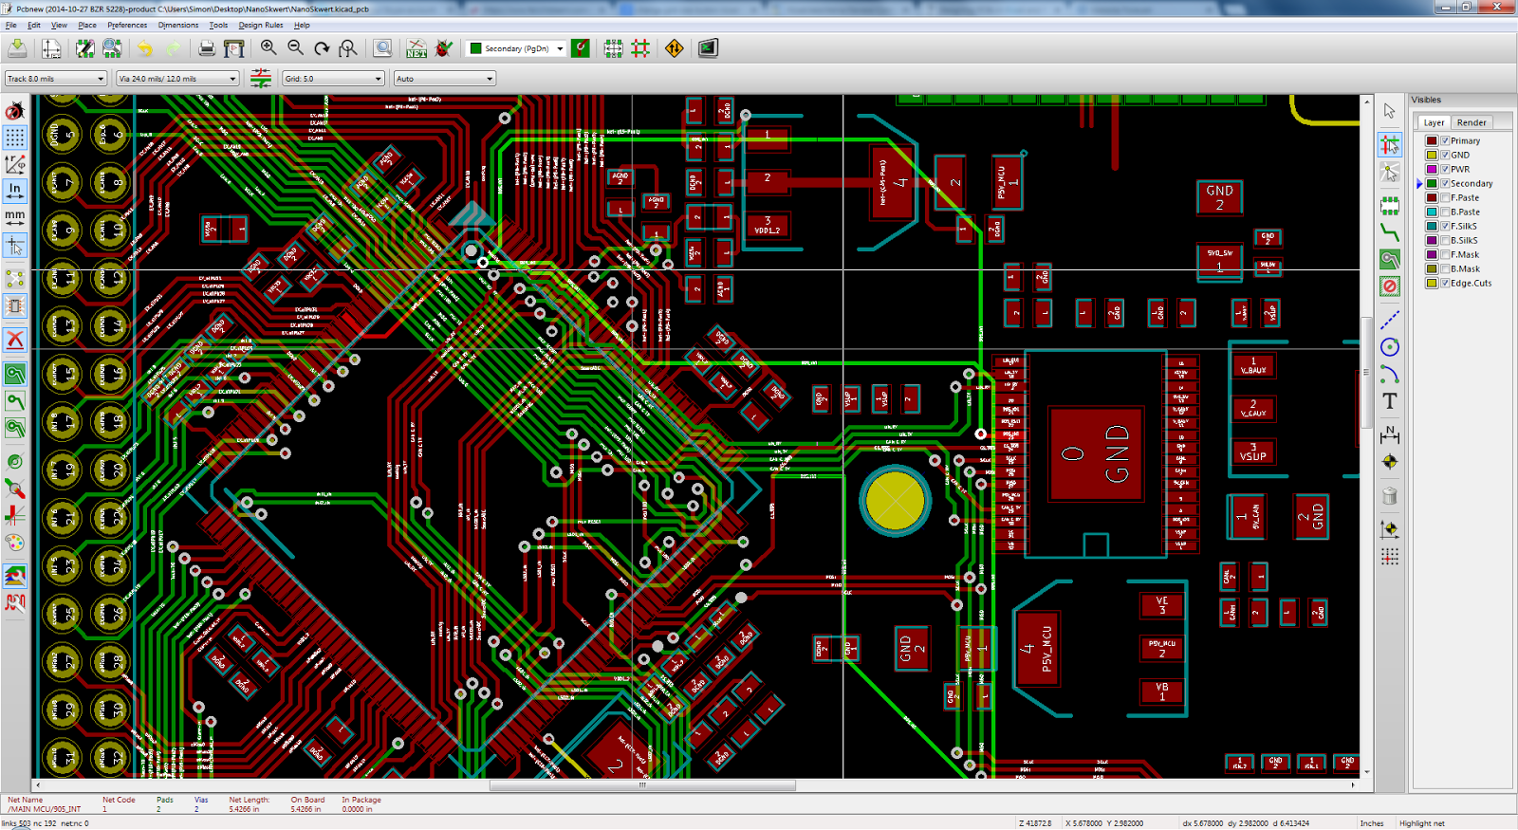Zoom in using magnifier plus icon
1518x830 pixels.
coord(268,48)
